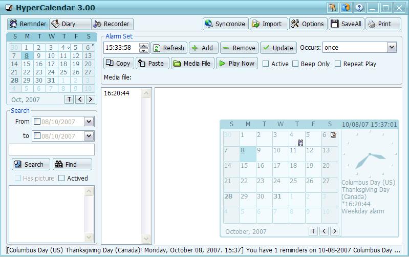
Task: Click the Syncronize globe icon button
Action: point(225,24)
